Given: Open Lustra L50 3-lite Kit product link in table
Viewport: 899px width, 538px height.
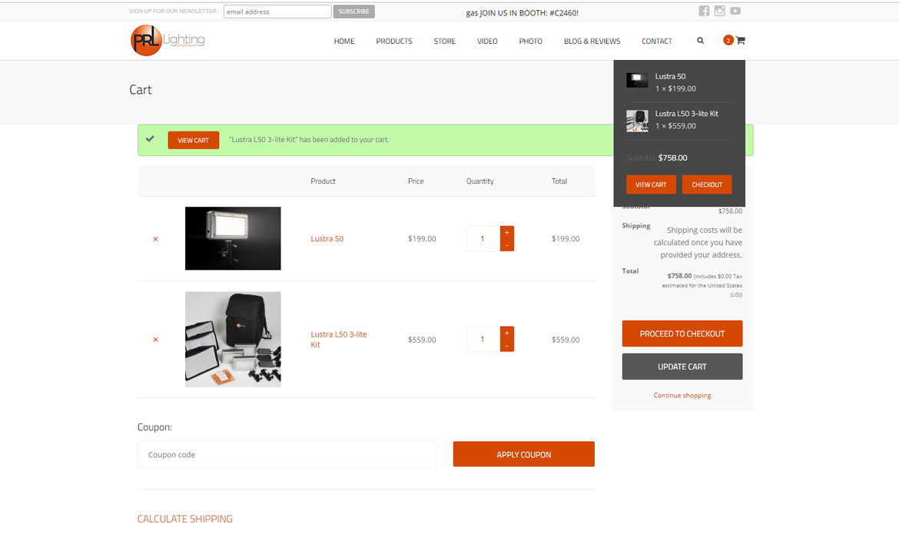Looking at the screenshot, I should [x=339, y=339].
